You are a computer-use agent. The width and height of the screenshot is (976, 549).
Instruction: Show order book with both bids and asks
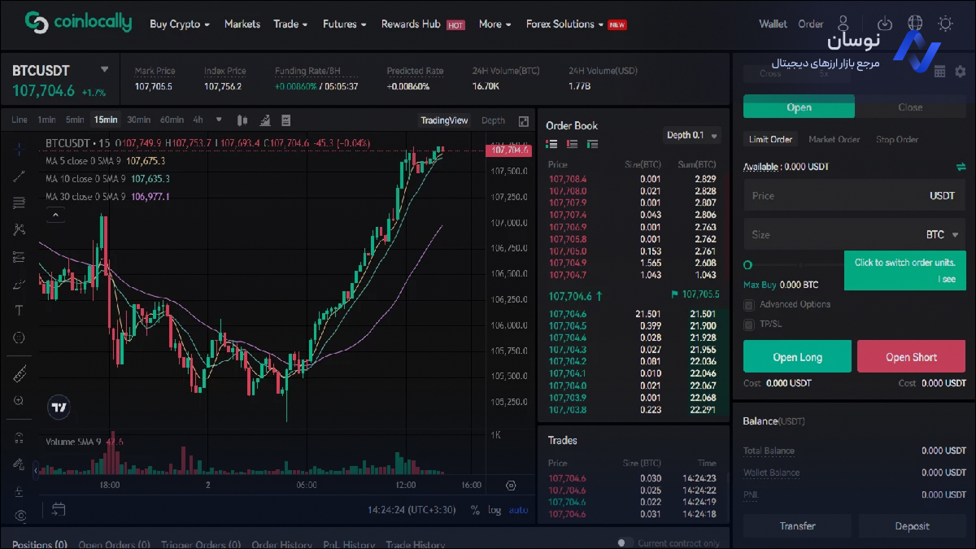point(552,144)
